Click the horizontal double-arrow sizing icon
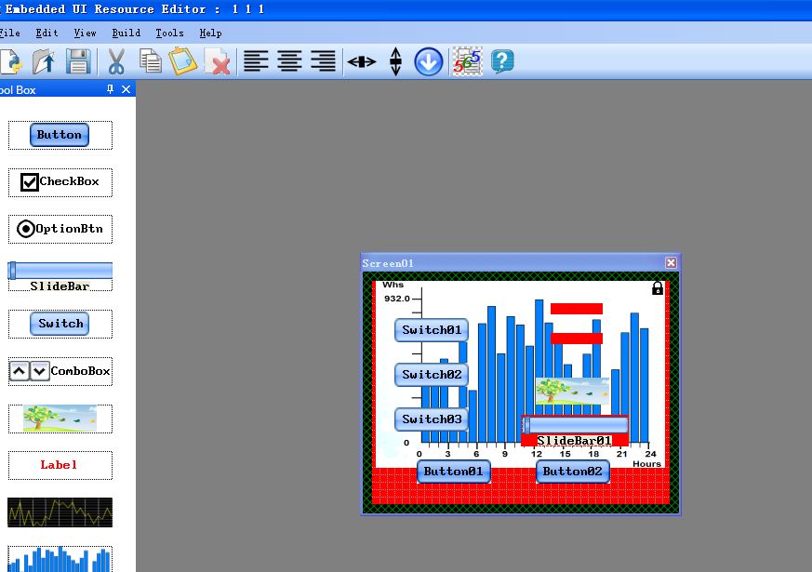 (362, 62)
